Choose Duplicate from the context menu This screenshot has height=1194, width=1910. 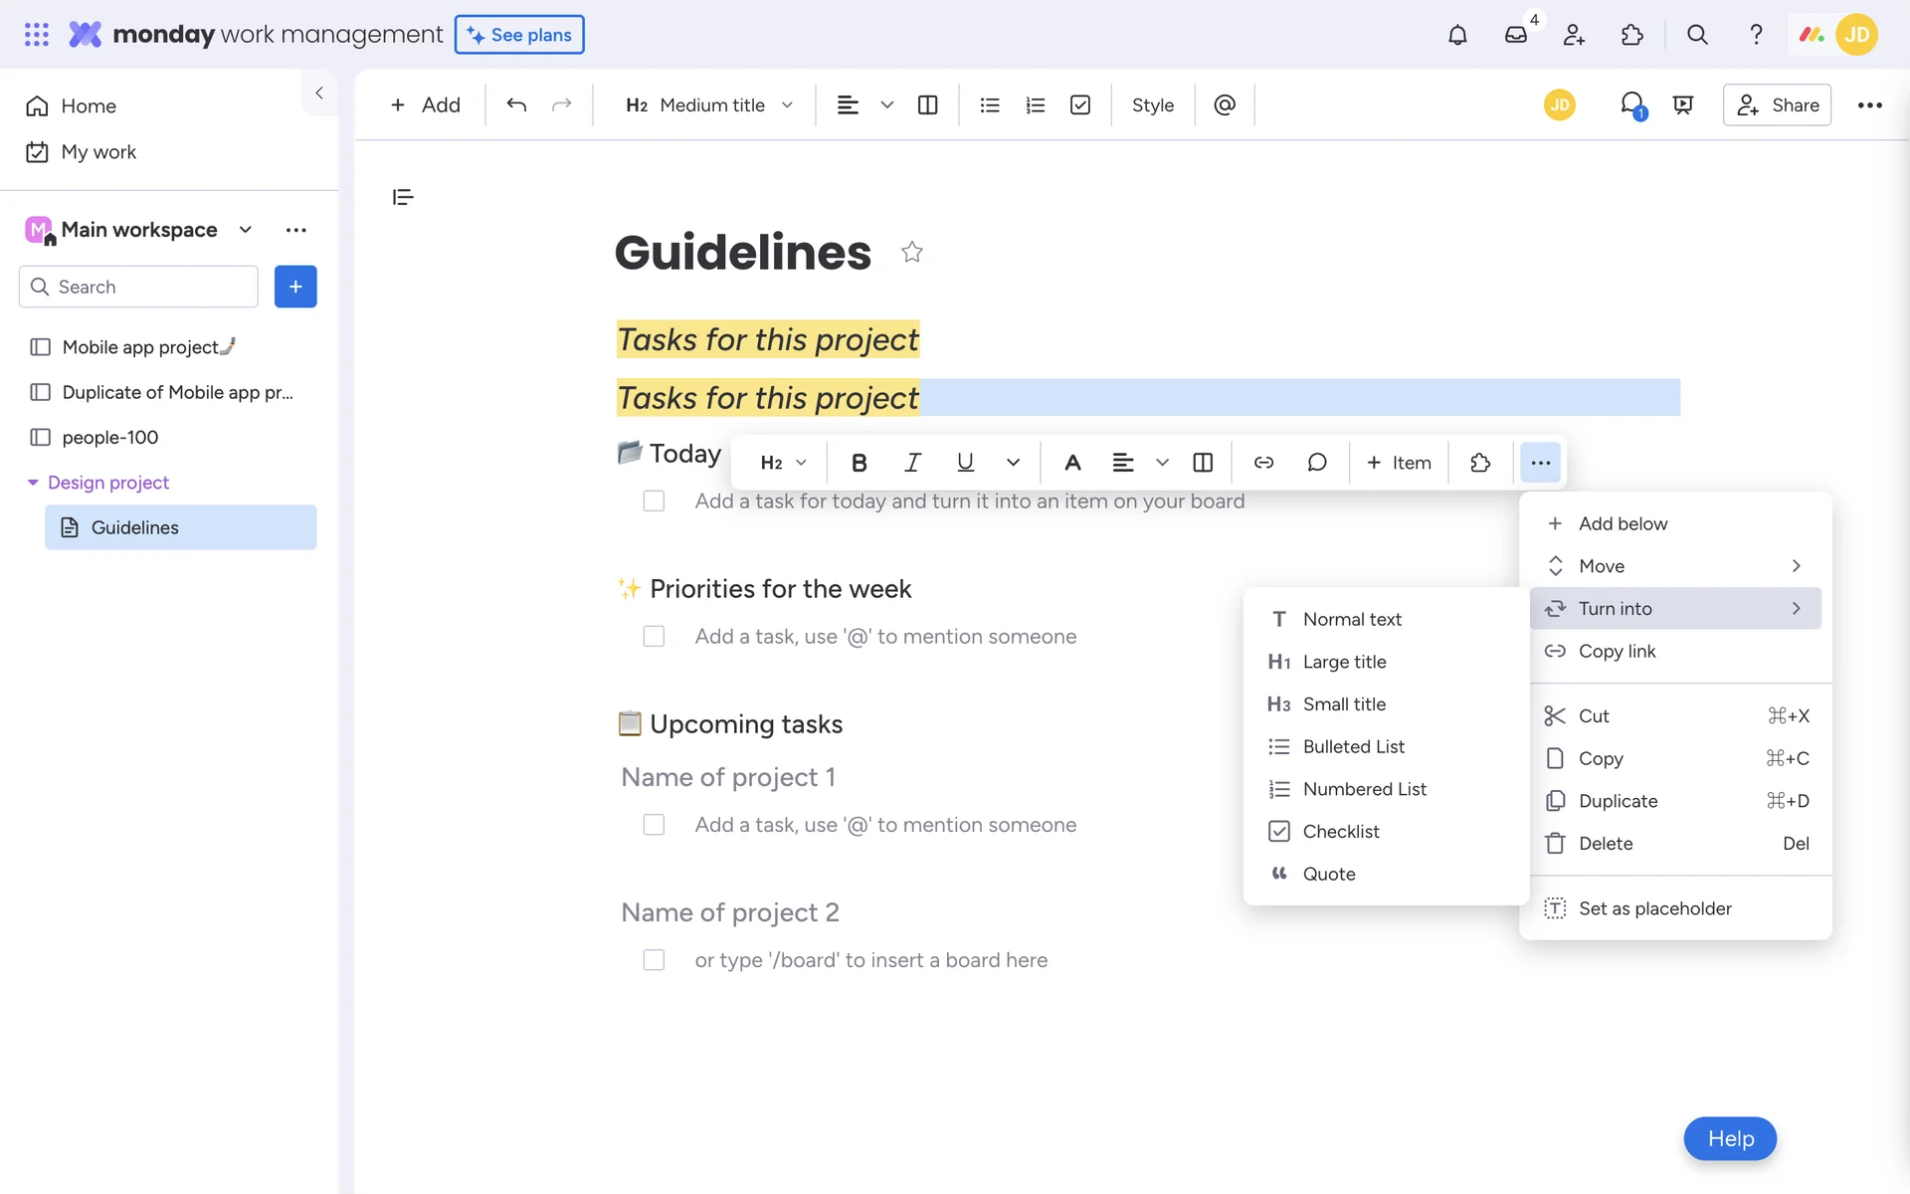coord(1618,801)
